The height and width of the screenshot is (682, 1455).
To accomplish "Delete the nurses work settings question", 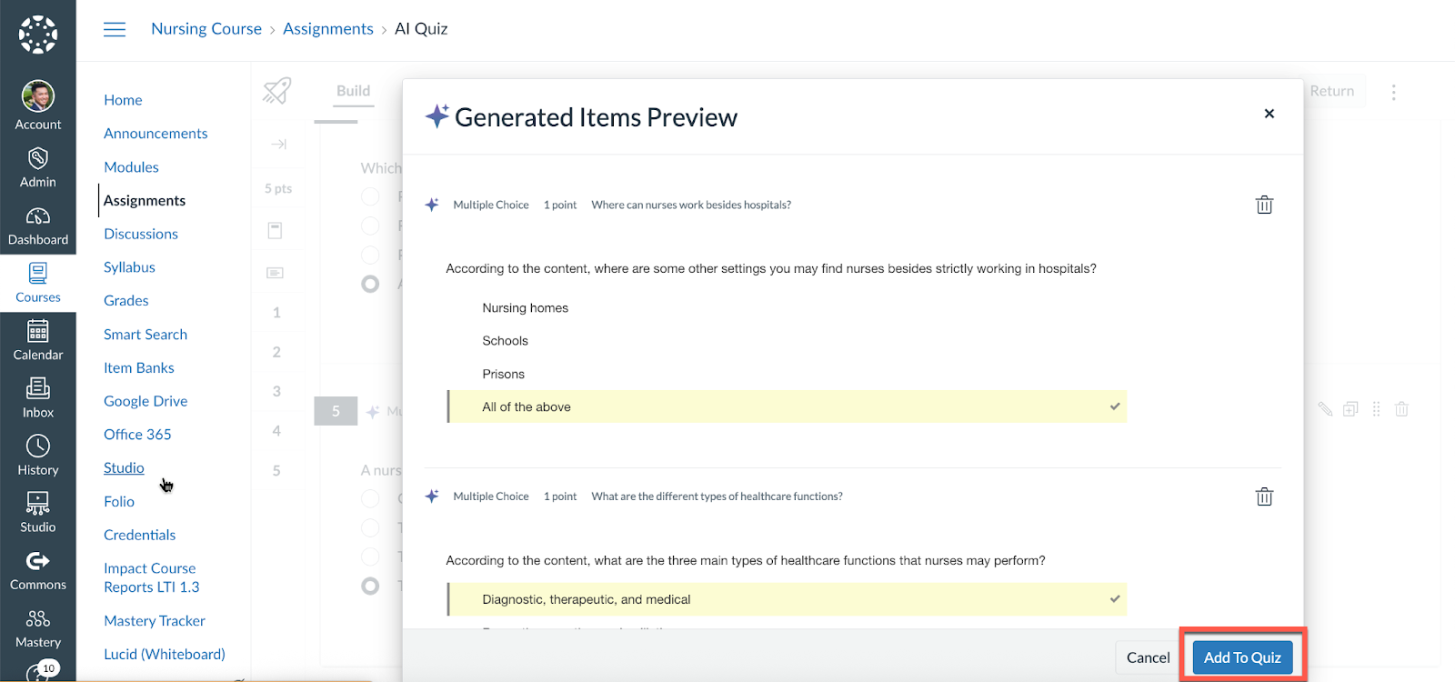I will point(1264,205).
